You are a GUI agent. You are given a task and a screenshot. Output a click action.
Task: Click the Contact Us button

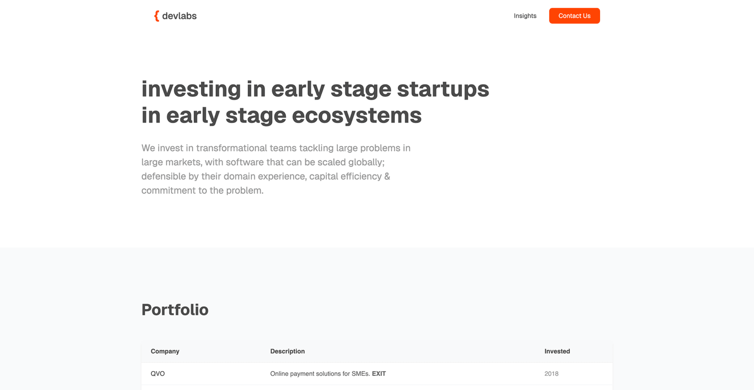[574, 16]
